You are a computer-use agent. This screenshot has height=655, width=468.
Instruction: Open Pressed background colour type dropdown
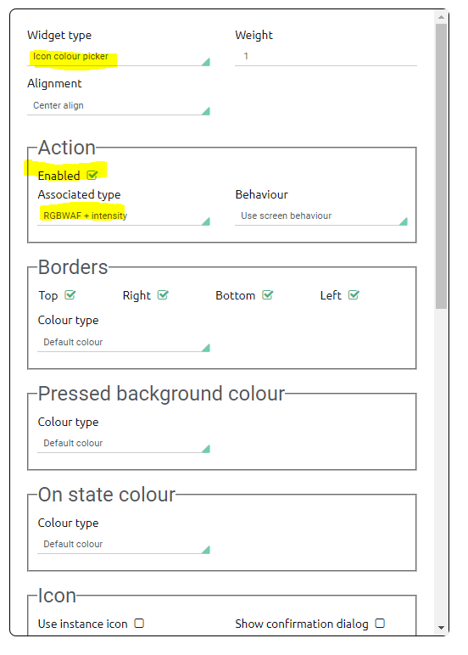click(x=124, y=444)
